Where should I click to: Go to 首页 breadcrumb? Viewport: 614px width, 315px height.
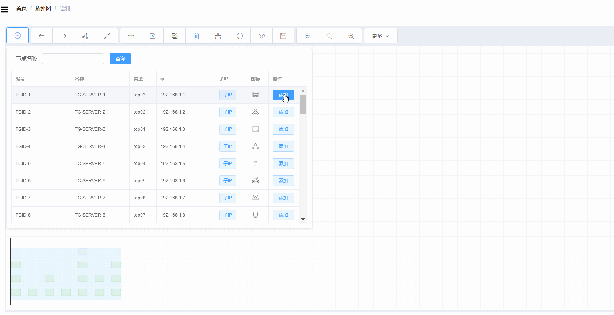click(21, 8)
